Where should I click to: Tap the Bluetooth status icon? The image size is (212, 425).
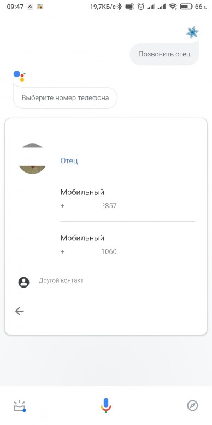[120, 7]
